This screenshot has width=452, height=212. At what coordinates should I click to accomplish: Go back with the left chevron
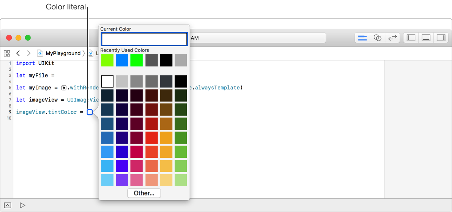18,53
